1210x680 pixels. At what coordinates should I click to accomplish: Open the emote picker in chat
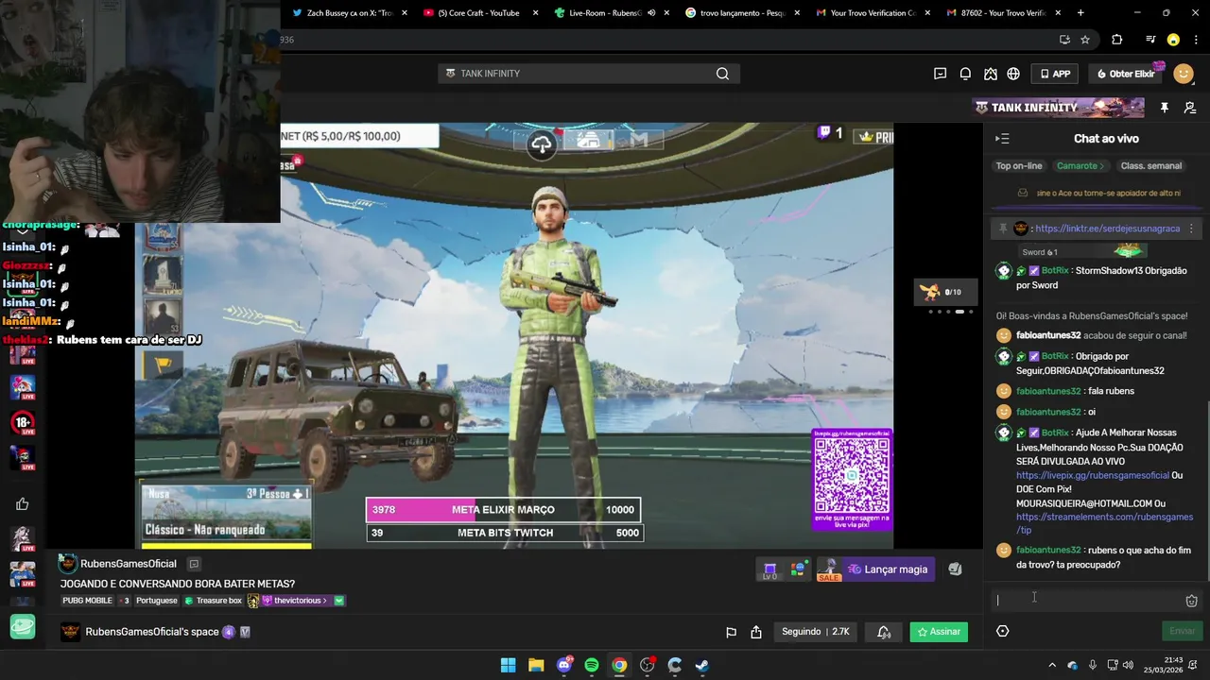click(1191, 601)
